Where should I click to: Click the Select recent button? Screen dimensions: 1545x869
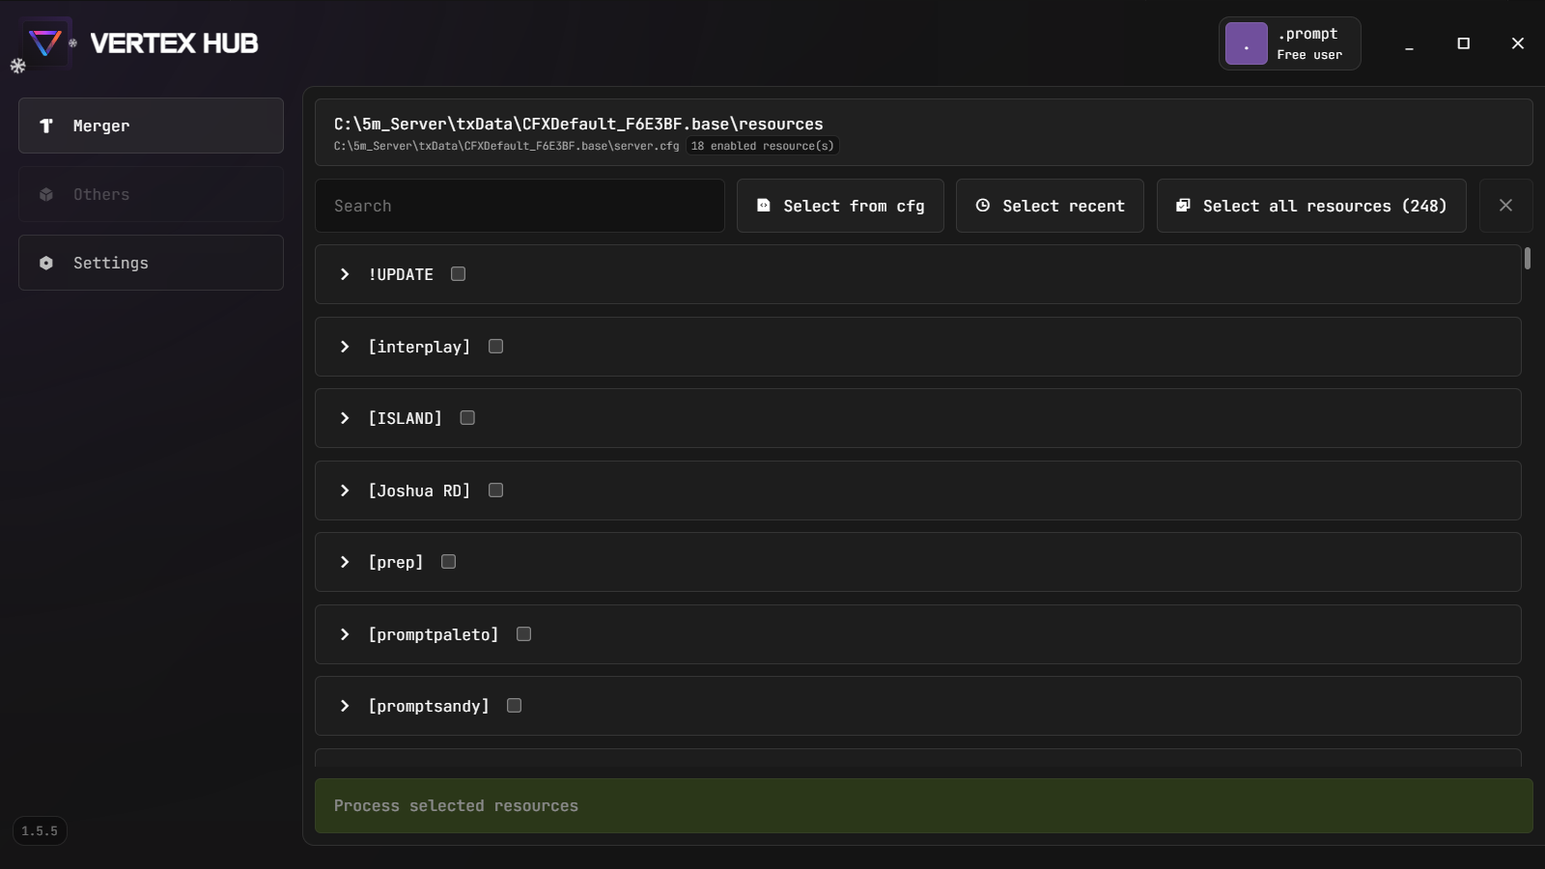[x=1050, y=206]
